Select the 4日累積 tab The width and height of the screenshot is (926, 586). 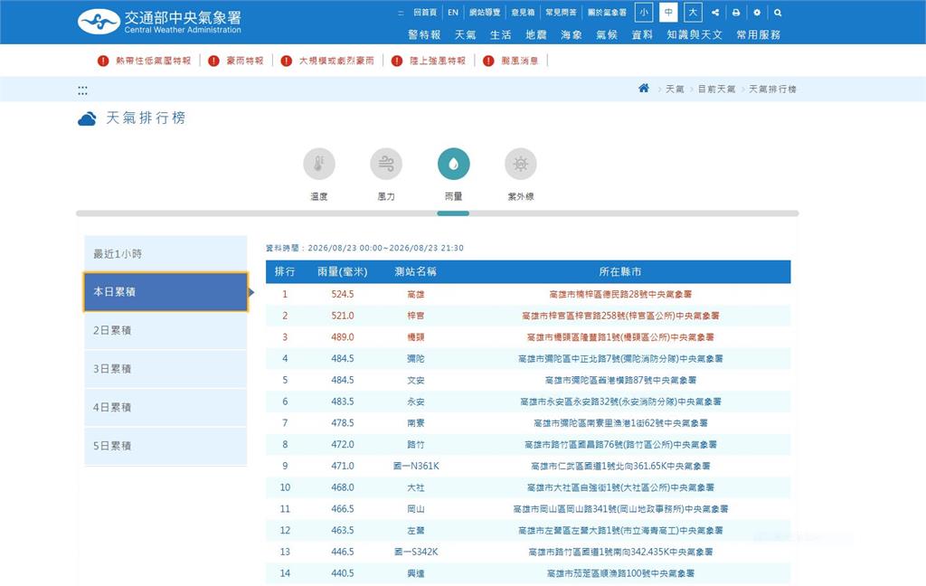(x=165, y=407)
